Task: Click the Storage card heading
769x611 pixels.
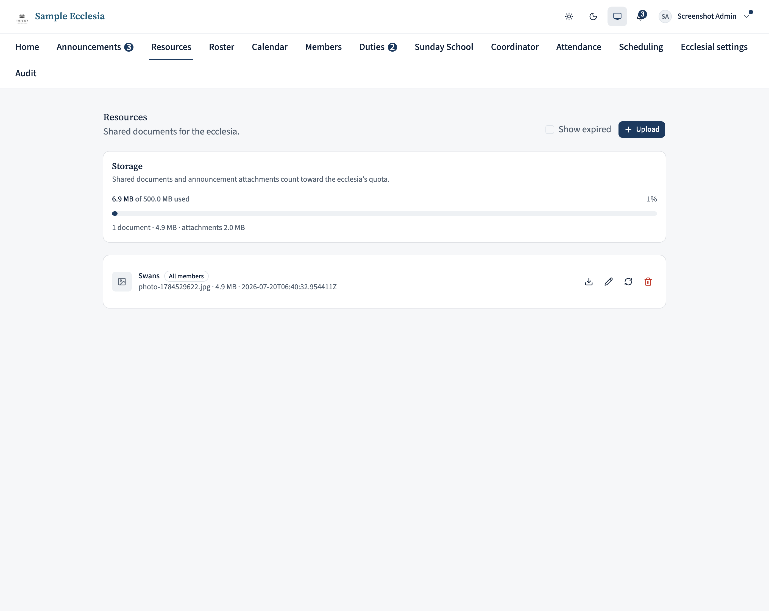Action: (127, 166)
